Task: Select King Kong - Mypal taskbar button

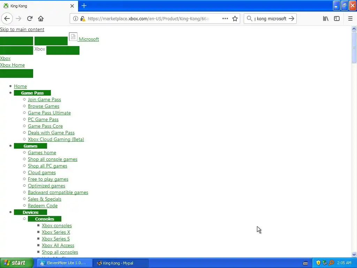Action: click(x=121, y=263)
